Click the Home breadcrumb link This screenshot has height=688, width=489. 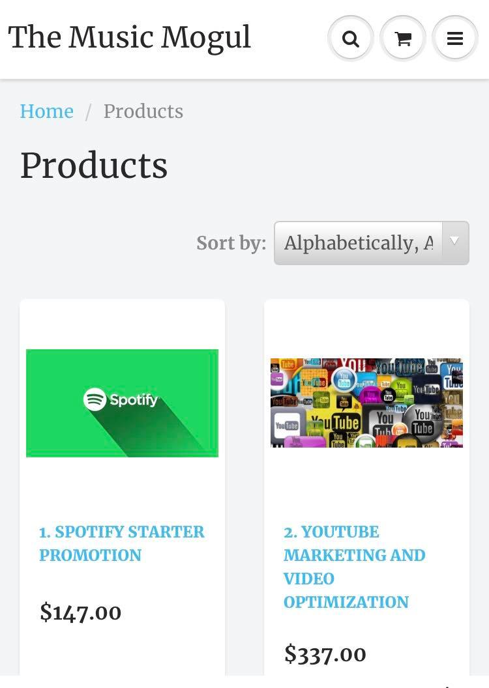46,111
